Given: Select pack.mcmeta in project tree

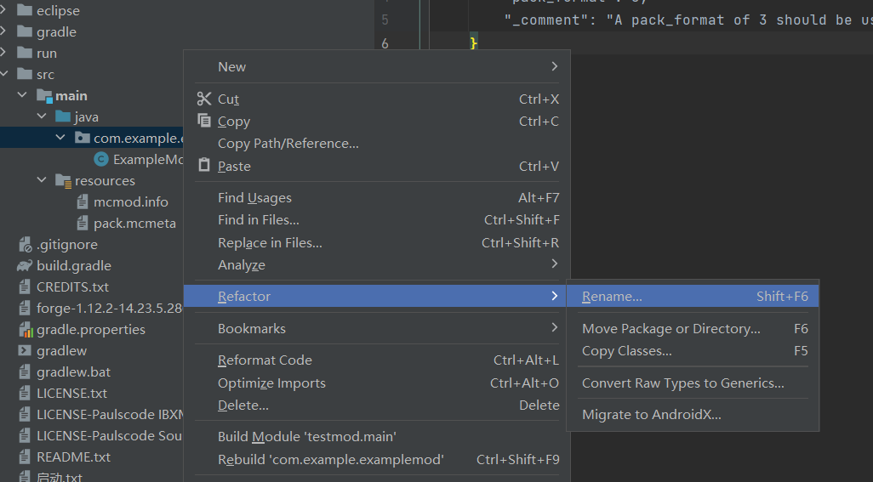Looking at the screenshot, I should coord(134,223).
